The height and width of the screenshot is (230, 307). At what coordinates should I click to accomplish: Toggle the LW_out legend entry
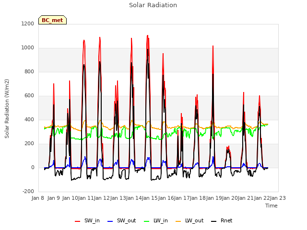click(189, 220)
